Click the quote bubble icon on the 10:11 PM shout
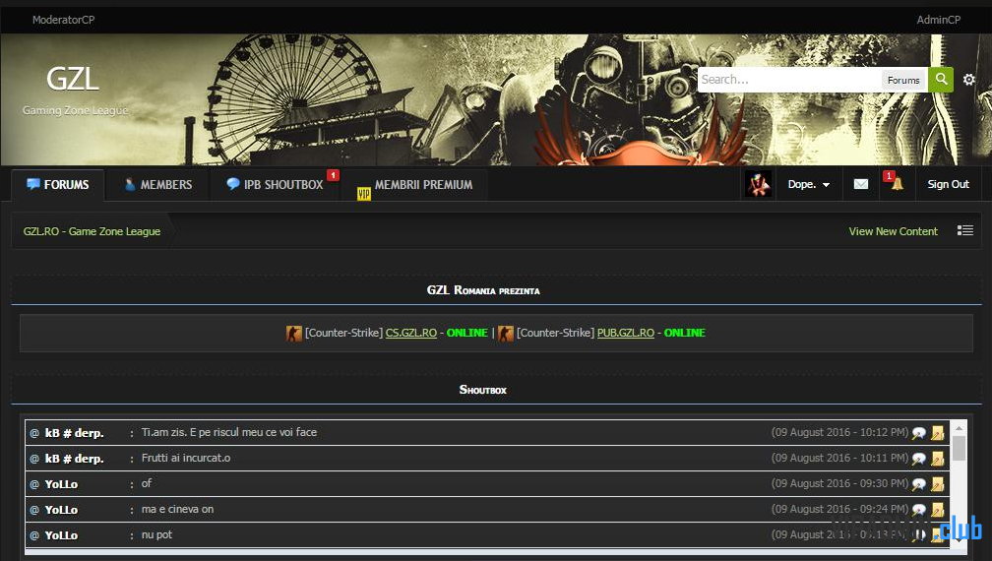 pos(918,459)
